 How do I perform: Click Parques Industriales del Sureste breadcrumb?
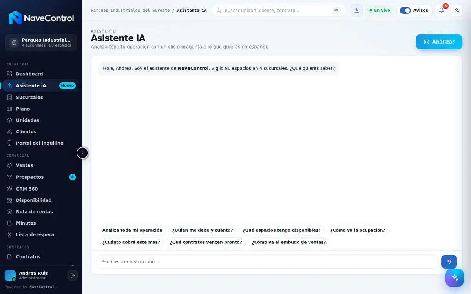[130, 11]
